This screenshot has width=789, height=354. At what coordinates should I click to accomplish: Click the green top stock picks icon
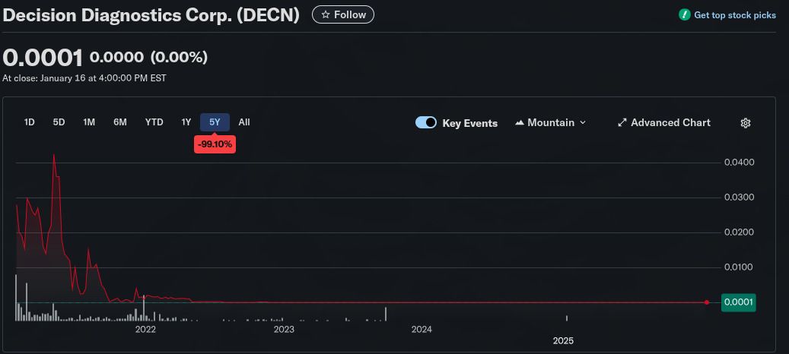[x=685, y=14]
